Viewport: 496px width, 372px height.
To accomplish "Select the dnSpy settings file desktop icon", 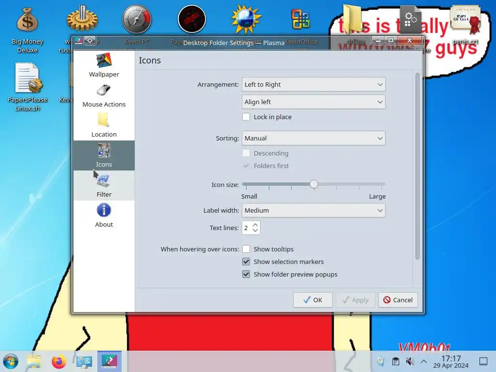I will coord(410,19).
